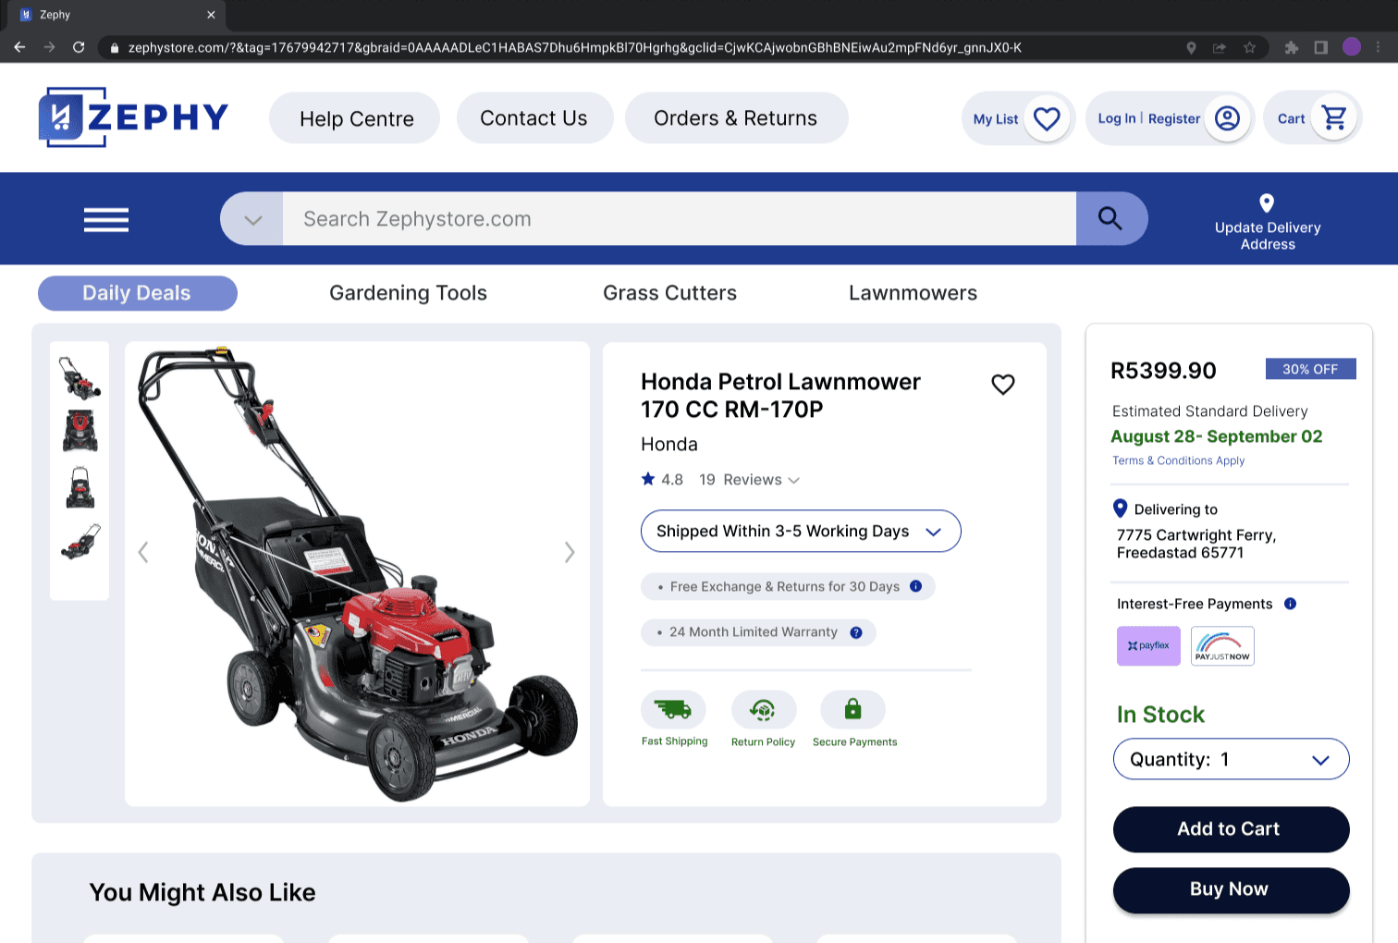Click the Log In link
This screenshot has height=943, width=1398.
(1116, 118)
